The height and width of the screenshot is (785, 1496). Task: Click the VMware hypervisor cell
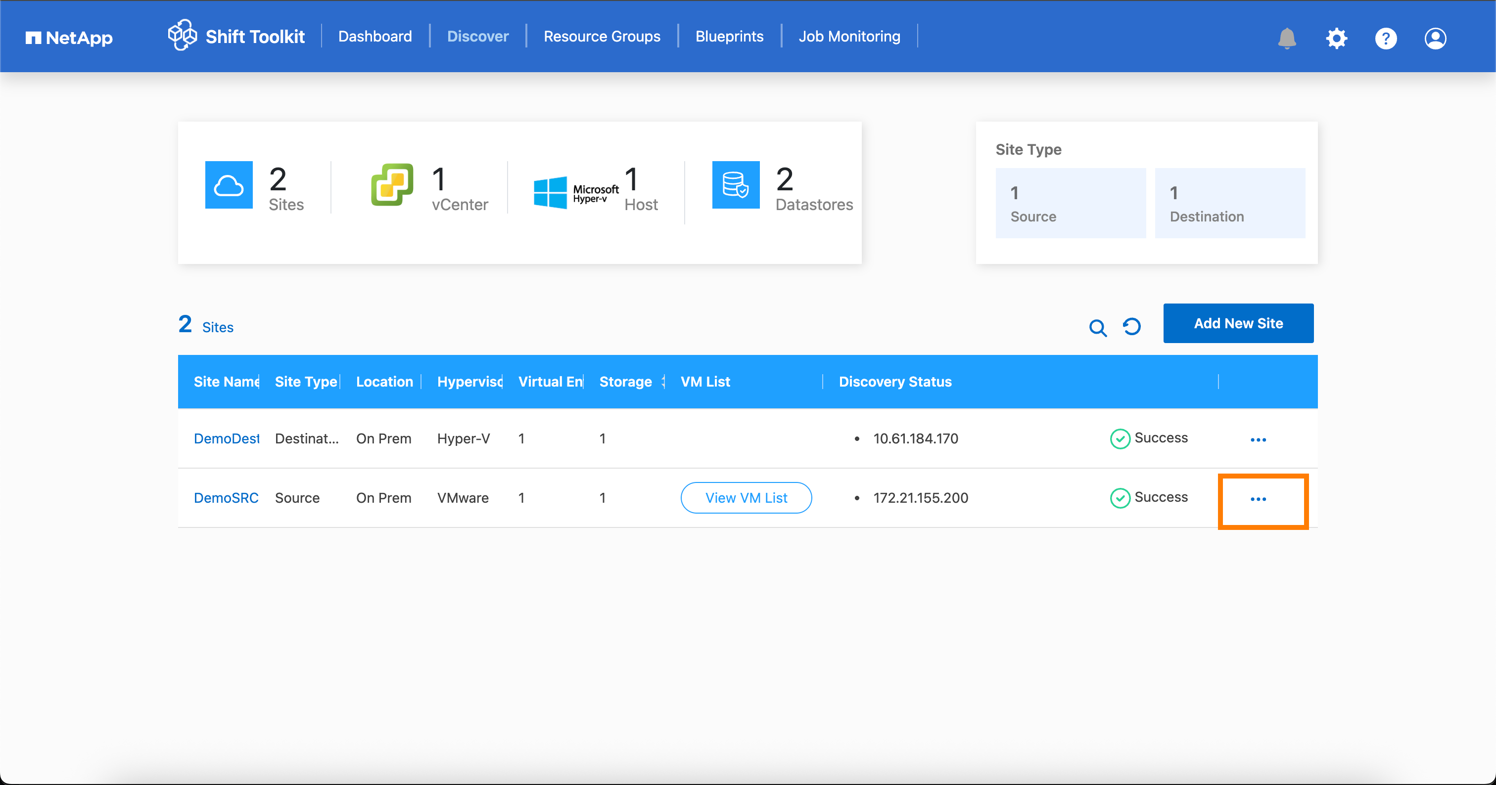[x=463, y=498]
